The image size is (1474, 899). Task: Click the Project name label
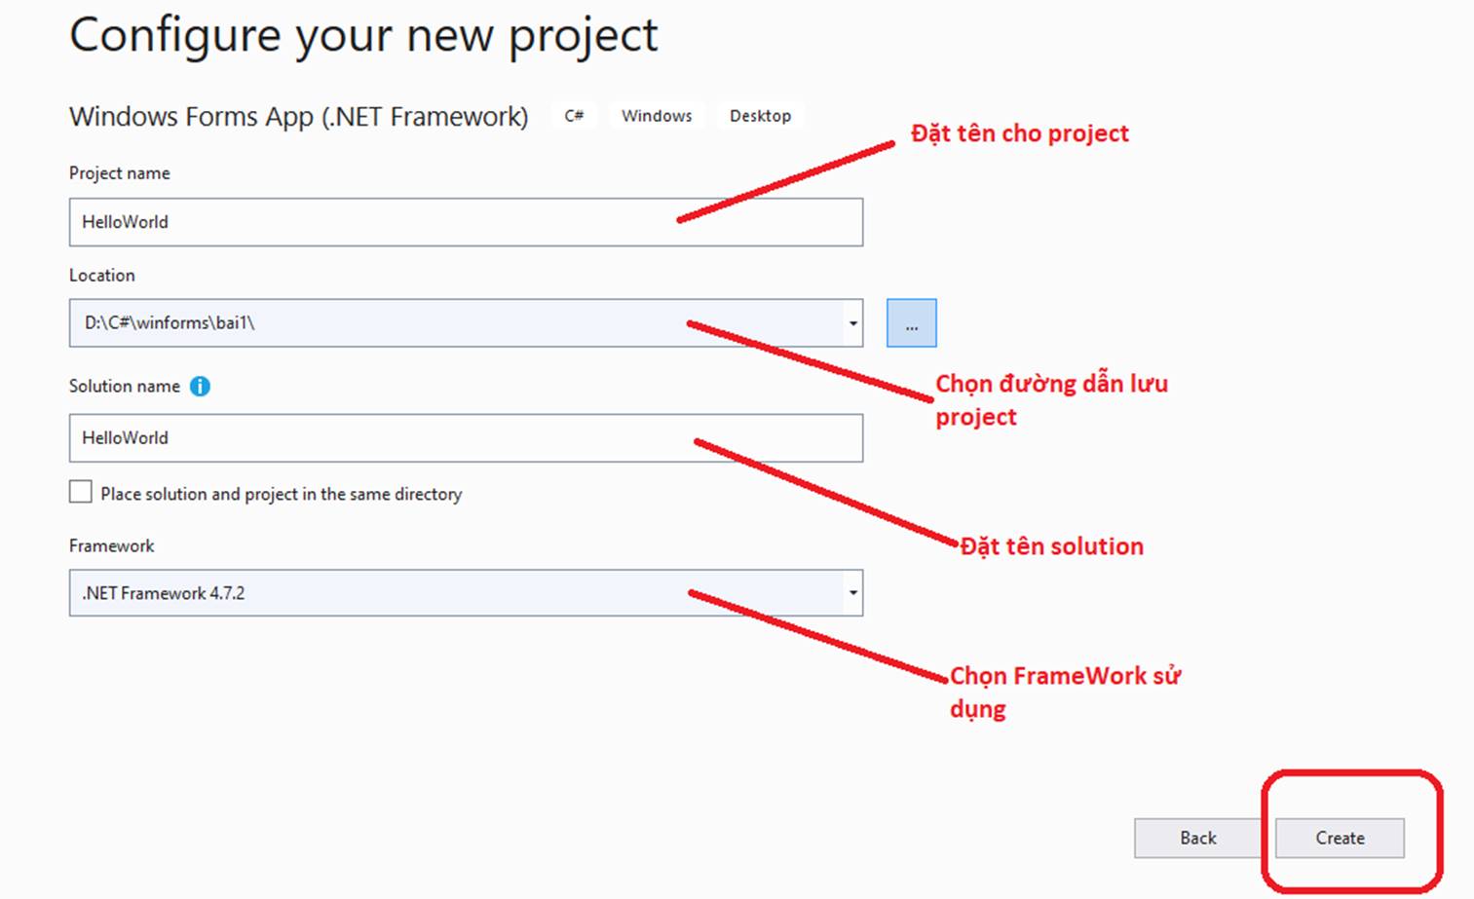pyautogui.click(x=119, y=172)
